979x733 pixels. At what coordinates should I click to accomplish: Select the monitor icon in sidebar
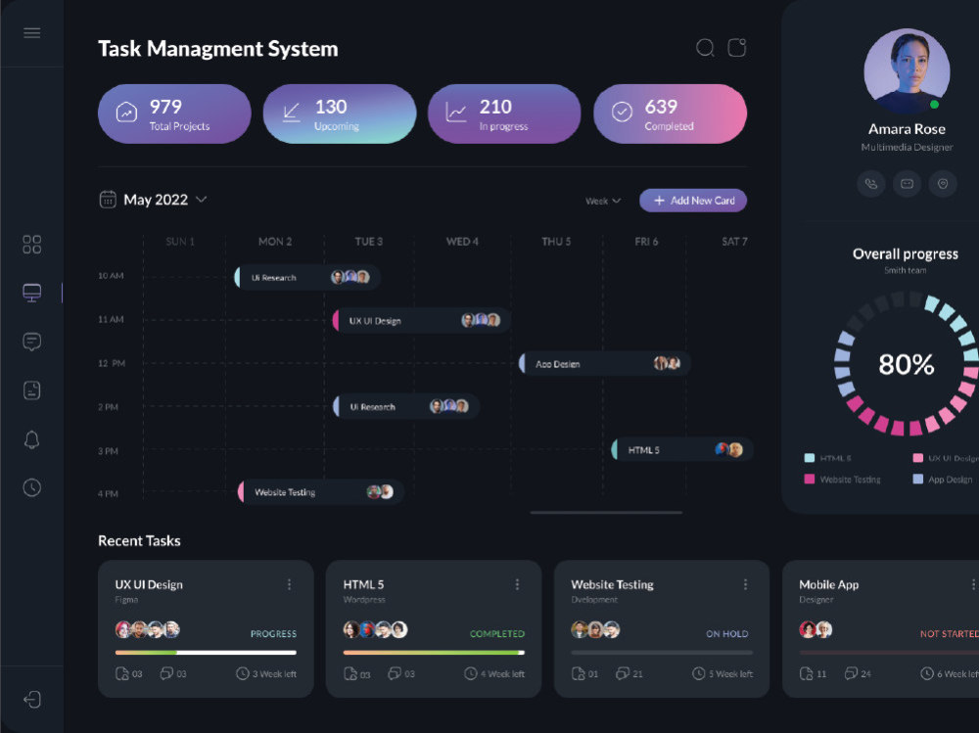pos(32,293)
